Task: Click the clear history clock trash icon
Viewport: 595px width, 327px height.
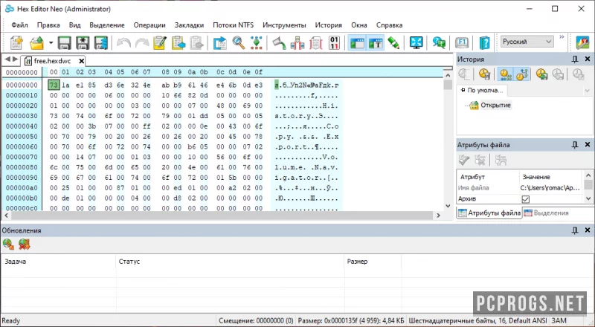Action: pos(484,74)
